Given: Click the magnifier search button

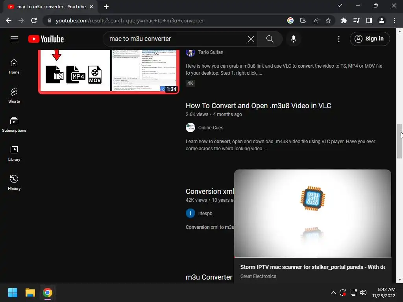Looking at the screenshot, I should [x=270, y=39].
